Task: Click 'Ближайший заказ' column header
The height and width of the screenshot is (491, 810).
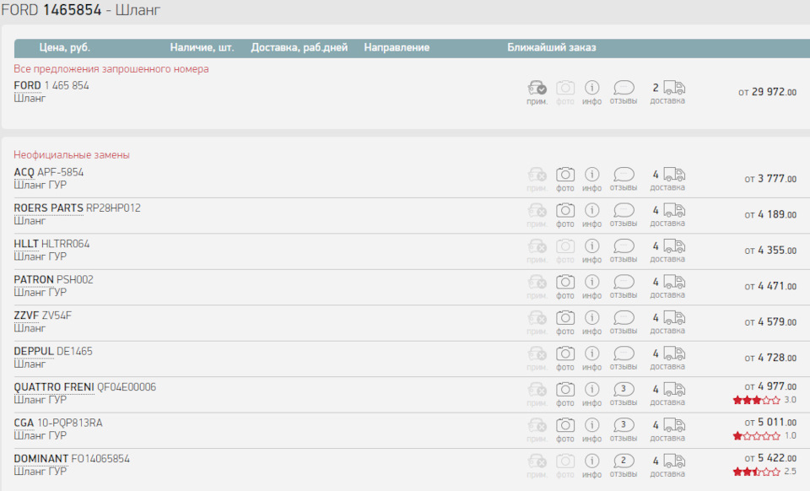Action: tap(552, 47)
